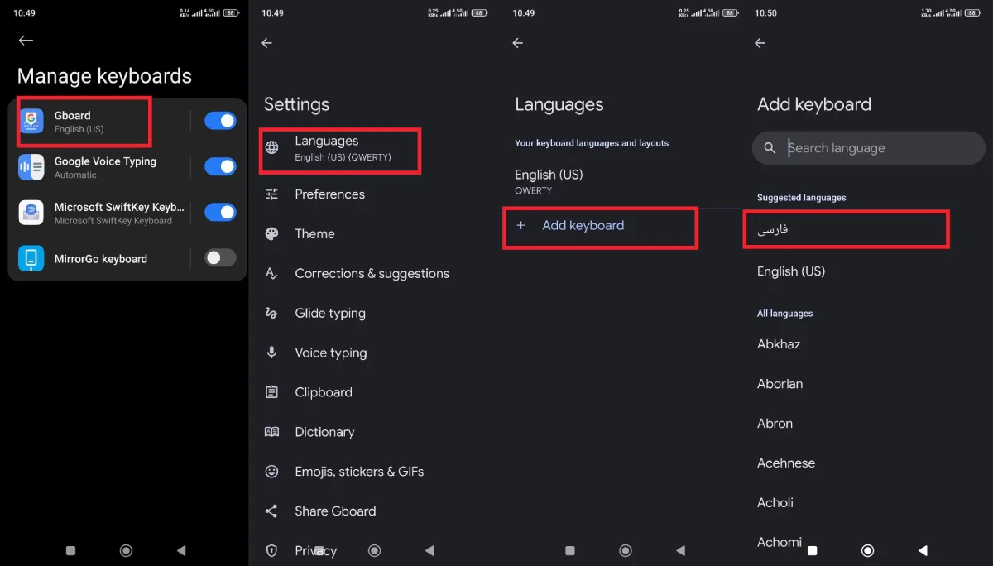The width and height of the screenshot is (993, 566).
Task: Click the Voice typing microphone icon
Action: click(271, 353)
